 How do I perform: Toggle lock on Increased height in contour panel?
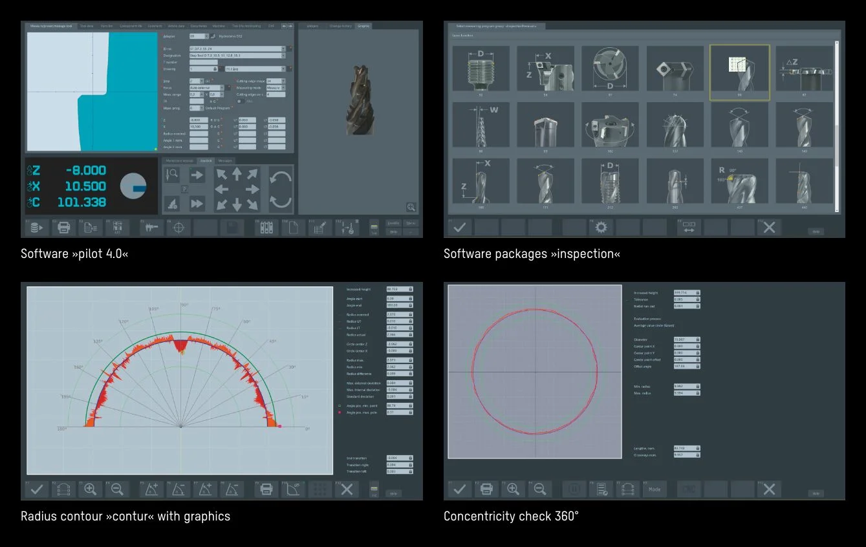pyautogui.click(x=410, y=289)
